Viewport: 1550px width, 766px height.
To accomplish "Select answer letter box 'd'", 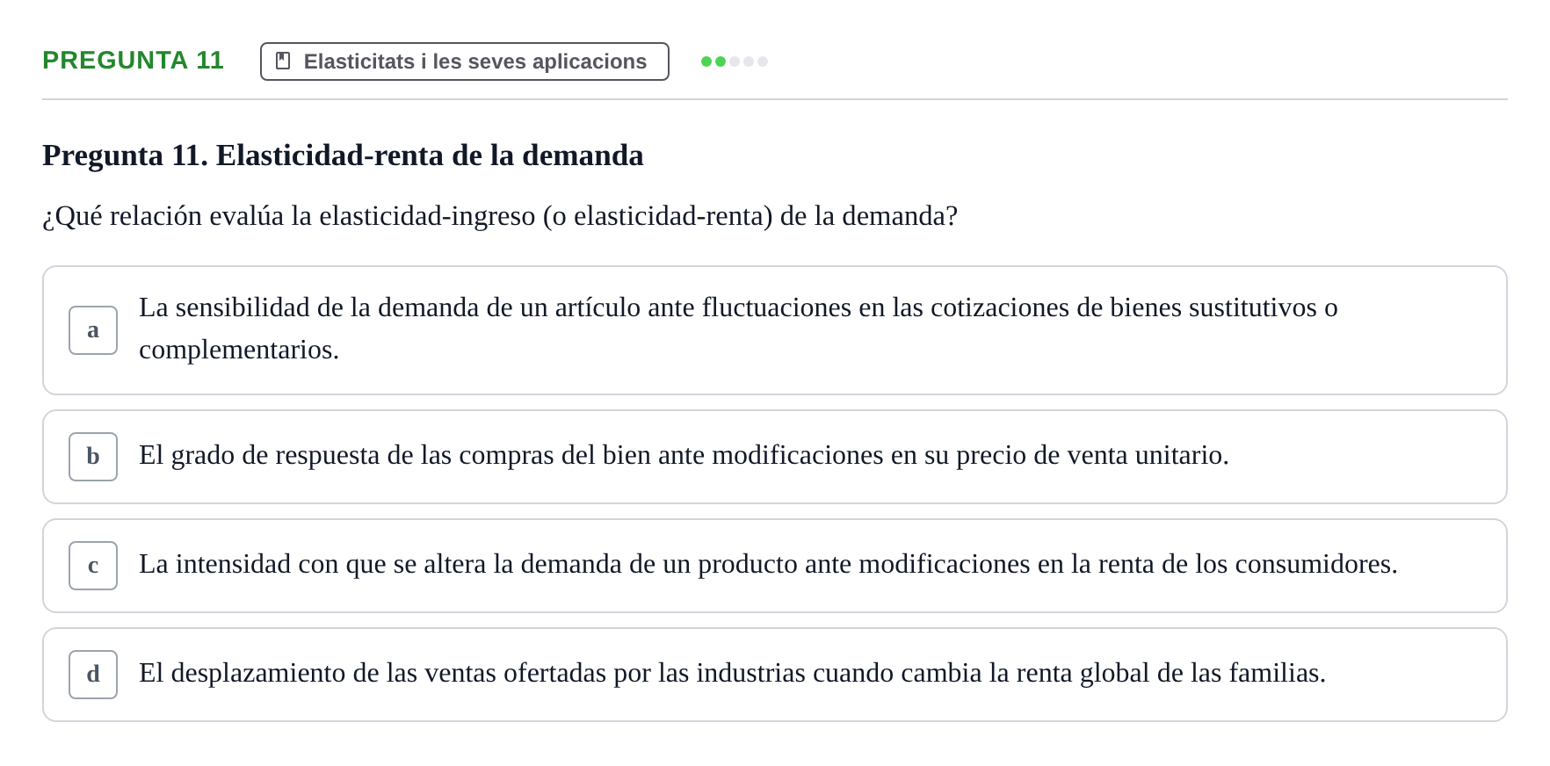I will 93,675.
